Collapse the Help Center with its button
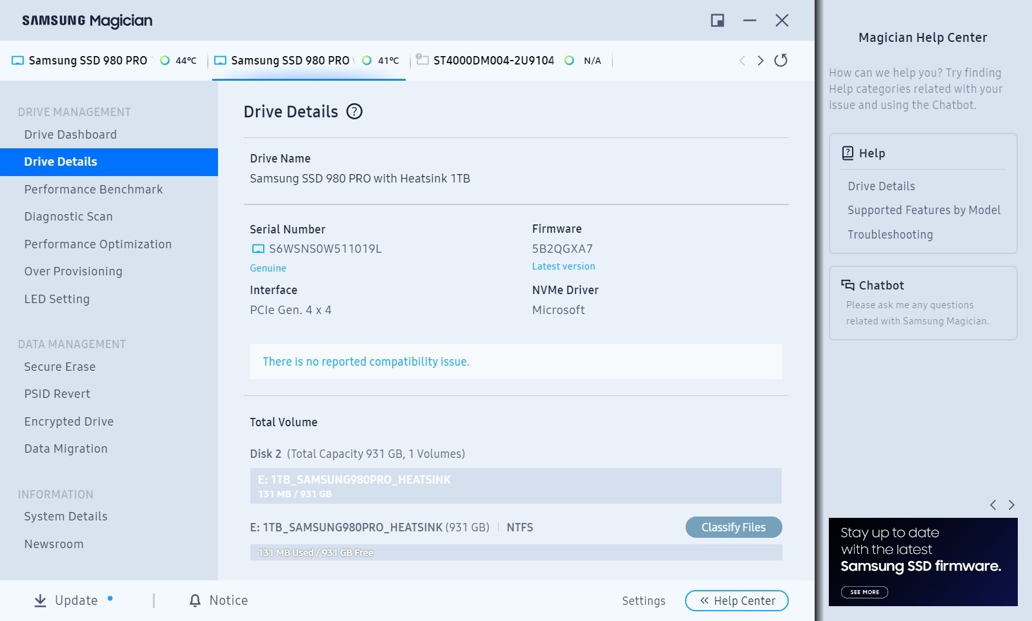The height and width of the screenshot is (621, 1032). point(737,600)
